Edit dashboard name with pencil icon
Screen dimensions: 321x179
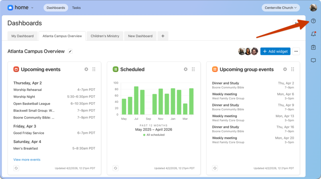click(x=70, y=51)
